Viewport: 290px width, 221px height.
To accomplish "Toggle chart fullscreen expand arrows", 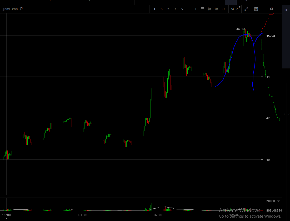I will tap(246, 9).
